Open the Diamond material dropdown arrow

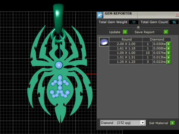point(143,123)
